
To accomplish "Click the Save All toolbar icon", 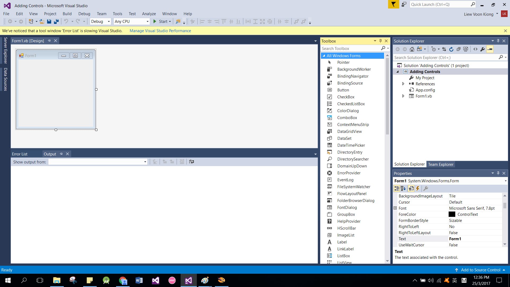I will (x=56, y=22).
